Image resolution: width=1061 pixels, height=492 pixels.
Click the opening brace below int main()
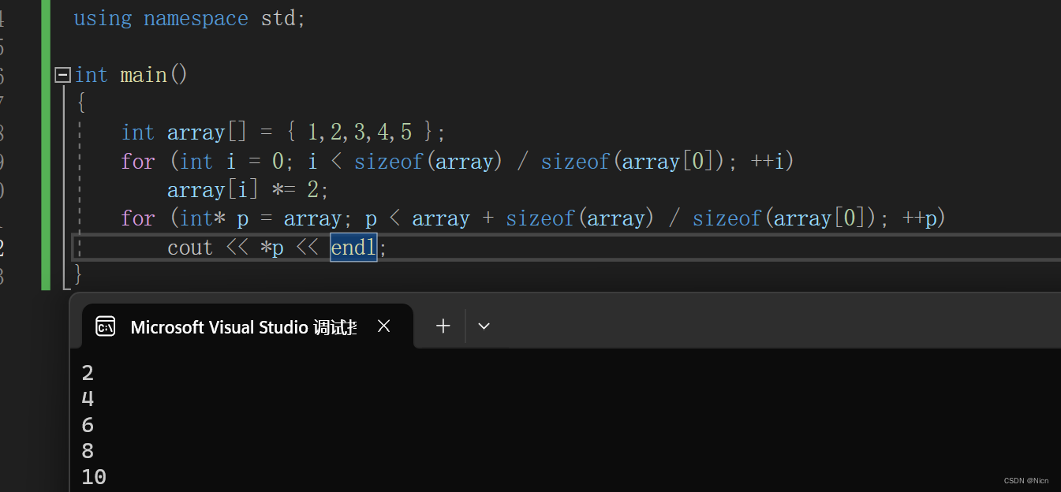(x=80, y=101)
